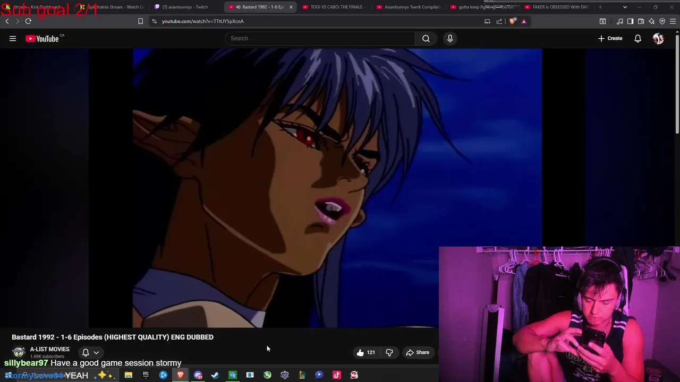Open the Create menu

point(610,38)
